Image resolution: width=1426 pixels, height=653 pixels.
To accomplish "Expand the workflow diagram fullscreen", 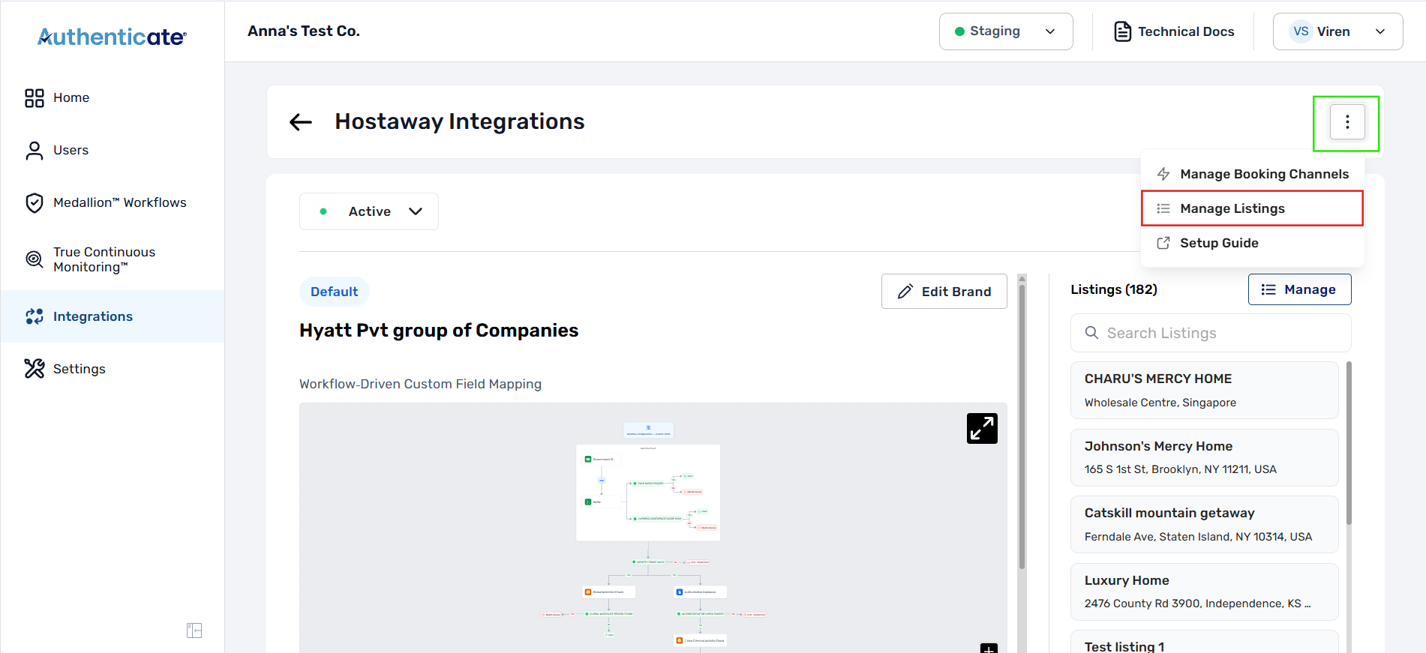I will pos(982,429).
